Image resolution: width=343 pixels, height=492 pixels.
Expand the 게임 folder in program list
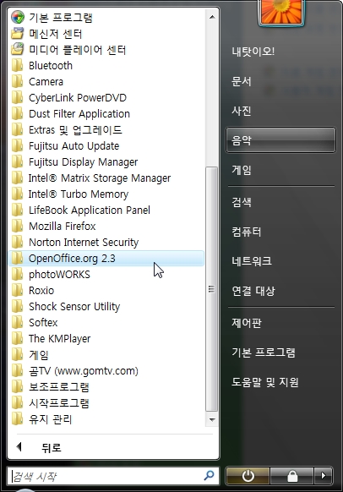coord(39,354)
